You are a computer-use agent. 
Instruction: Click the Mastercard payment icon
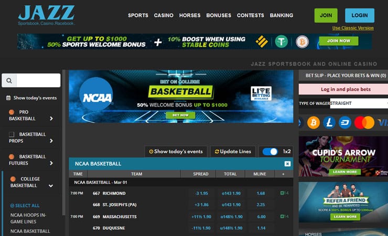click(364, 122)
